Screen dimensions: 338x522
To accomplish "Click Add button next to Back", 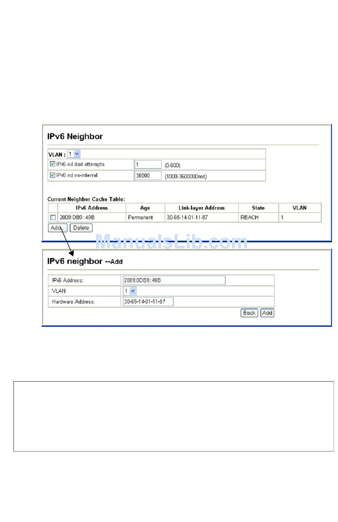I will tap(267, 313).
